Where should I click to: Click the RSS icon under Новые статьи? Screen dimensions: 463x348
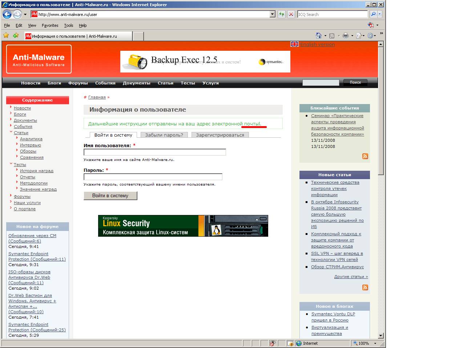click(365, 287)
